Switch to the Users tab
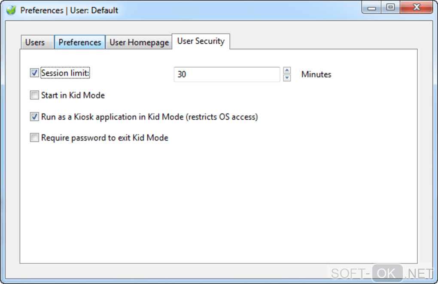Image resolution: width=438 pixels, height=284 pixels. pos(35,42)
